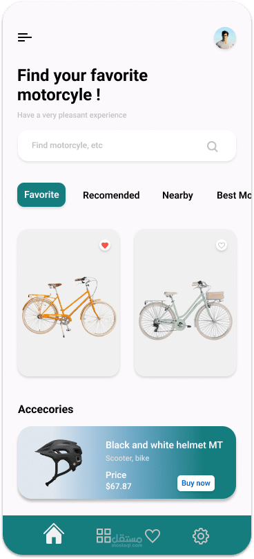This screenshot has width=254, height=559.
Task: Switch to the Nearby tab
Action: tap(177, 195)
